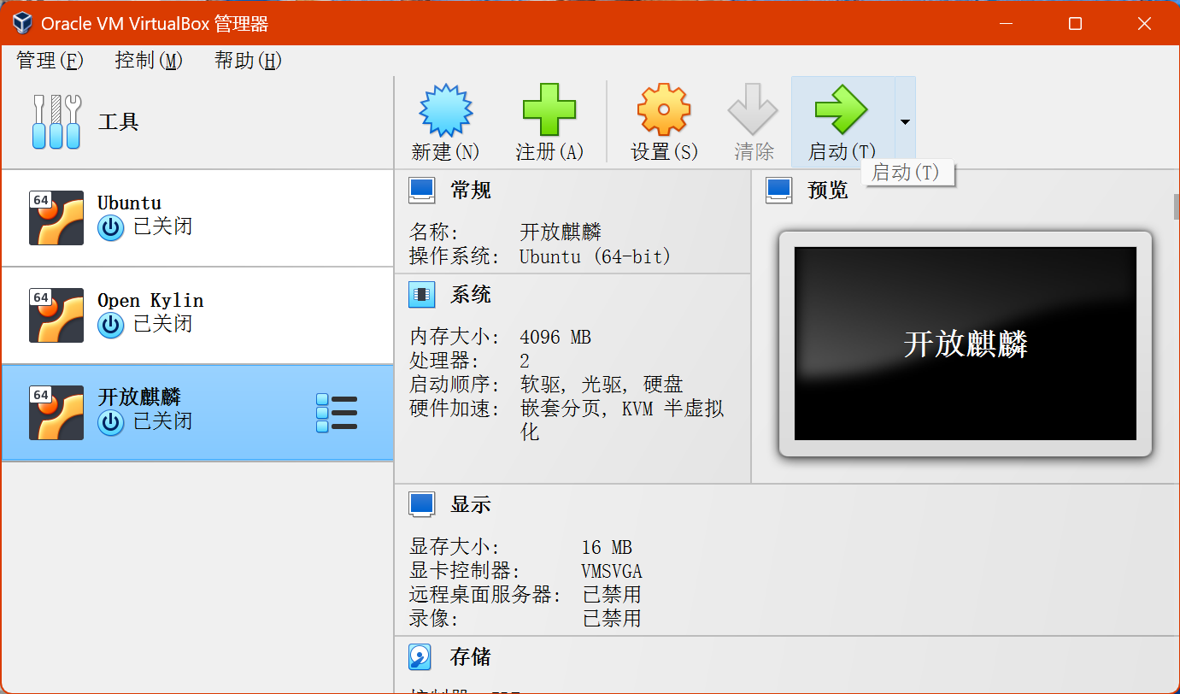Open the 帮助(H) menu
The image size is (1180, 694).
[248, 61]
